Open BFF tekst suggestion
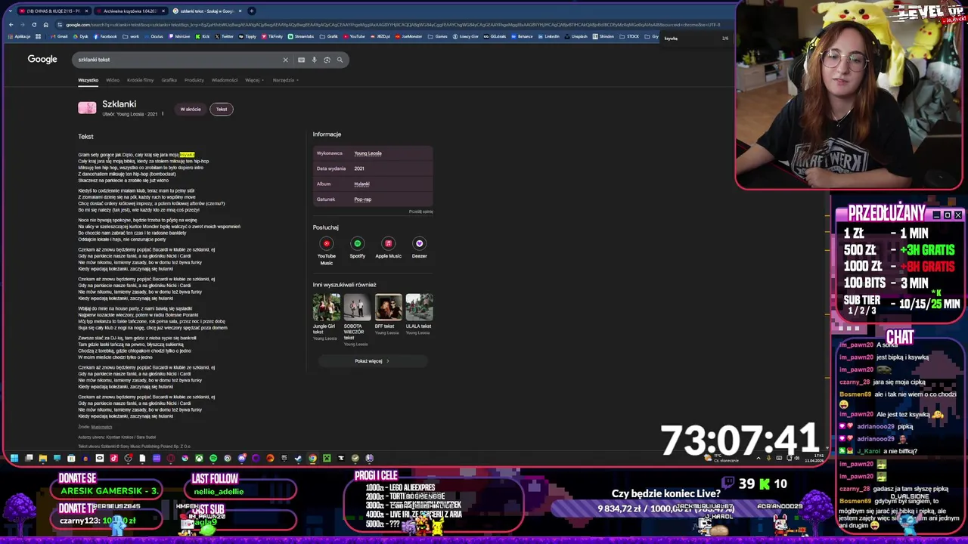 coord(388,314)
